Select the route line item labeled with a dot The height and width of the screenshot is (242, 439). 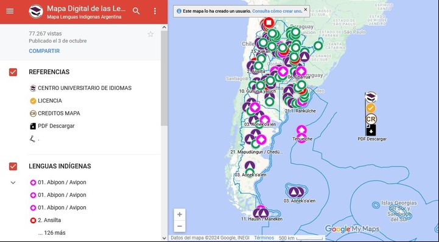tap(35, 139)
